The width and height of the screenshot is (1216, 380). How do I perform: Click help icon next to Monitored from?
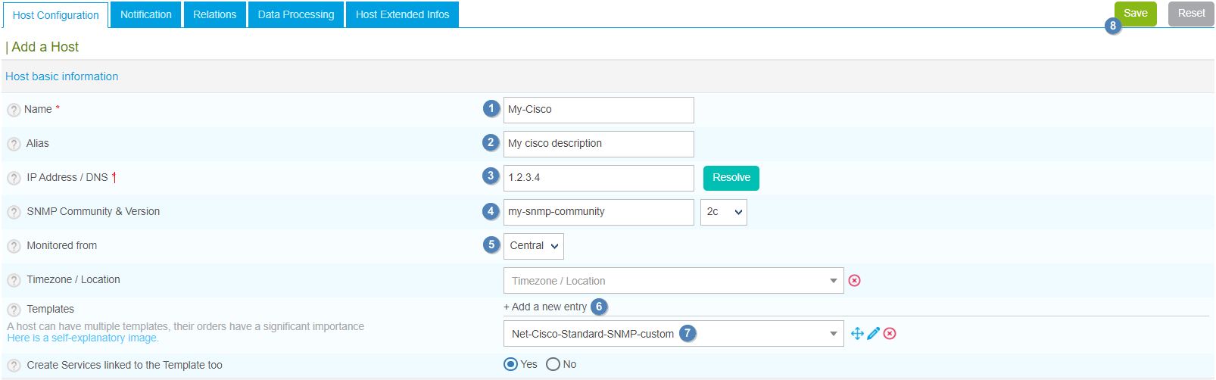tap(14, 246)
